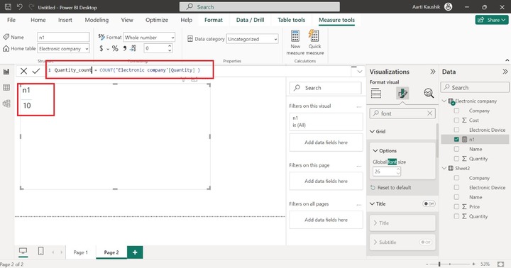
Task: Click the New measure icon
Action: click(295, 43)
